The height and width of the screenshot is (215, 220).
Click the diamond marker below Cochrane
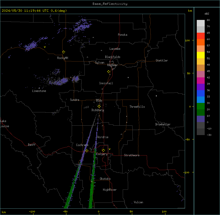tap(87, 151)
